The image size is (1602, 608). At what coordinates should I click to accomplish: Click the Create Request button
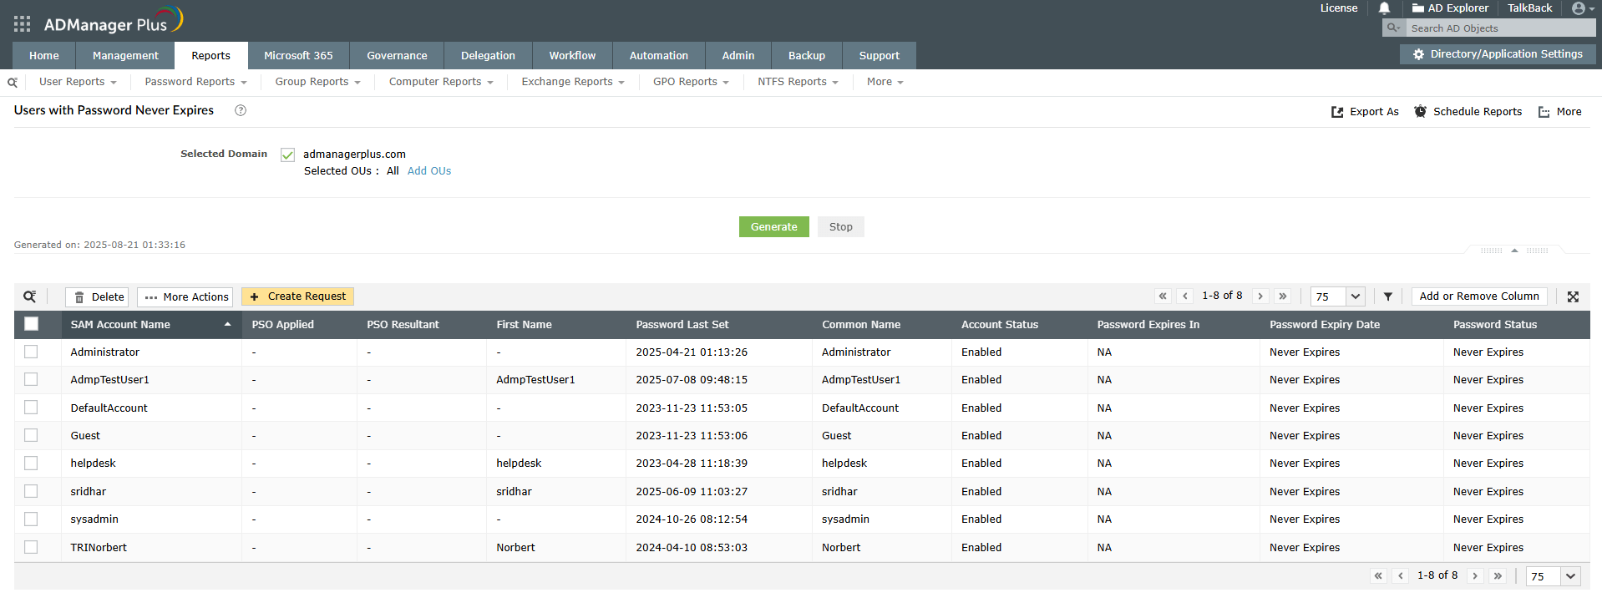pos(297,296)
